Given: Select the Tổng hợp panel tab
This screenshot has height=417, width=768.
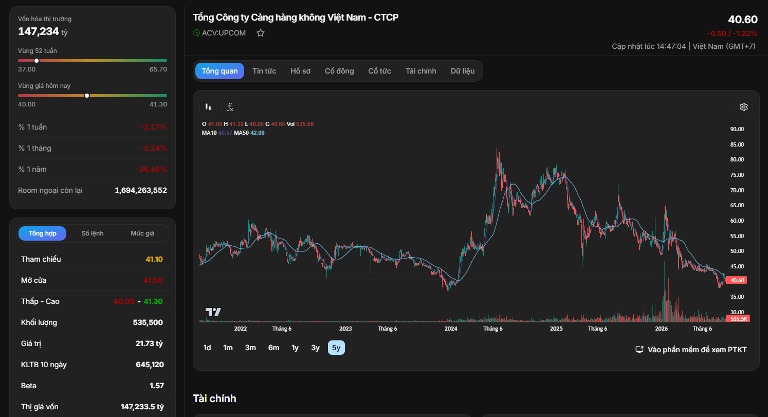Looking at the screenshot, I should pos(43,233).
